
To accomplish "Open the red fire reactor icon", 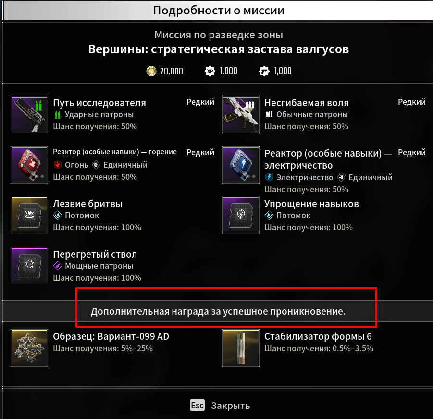I will click(x=29, y=165).
